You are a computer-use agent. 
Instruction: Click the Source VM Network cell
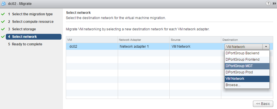click(195, 47)
